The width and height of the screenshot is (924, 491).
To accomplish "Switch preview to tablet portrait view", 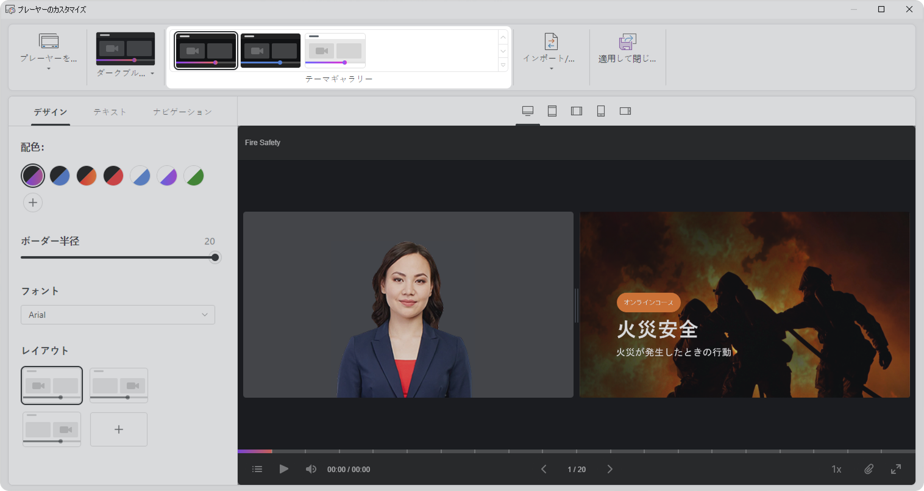I will pyautogui.click(x=552, y=111).
